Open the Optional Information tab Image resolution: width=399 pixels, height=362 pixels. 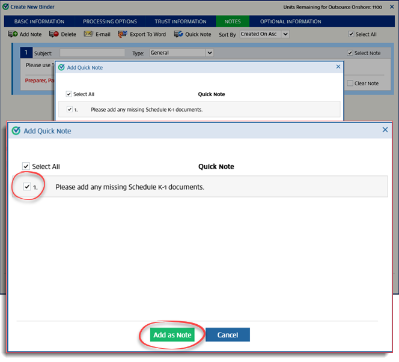click(290, 22)
